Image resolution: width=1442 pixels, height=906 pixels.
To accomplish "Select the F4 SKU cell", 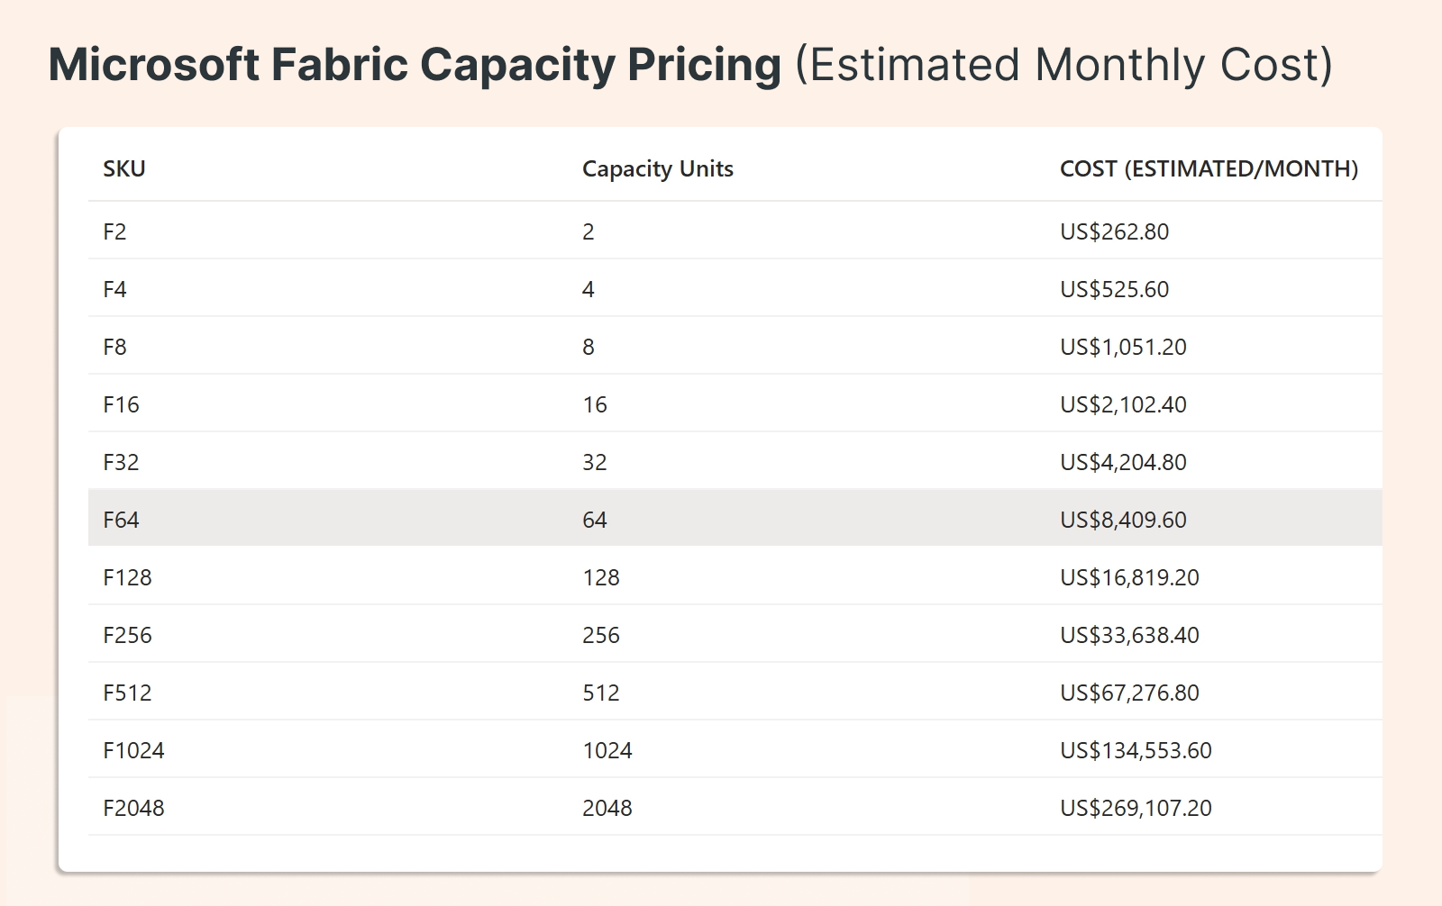I will (114, 290).
